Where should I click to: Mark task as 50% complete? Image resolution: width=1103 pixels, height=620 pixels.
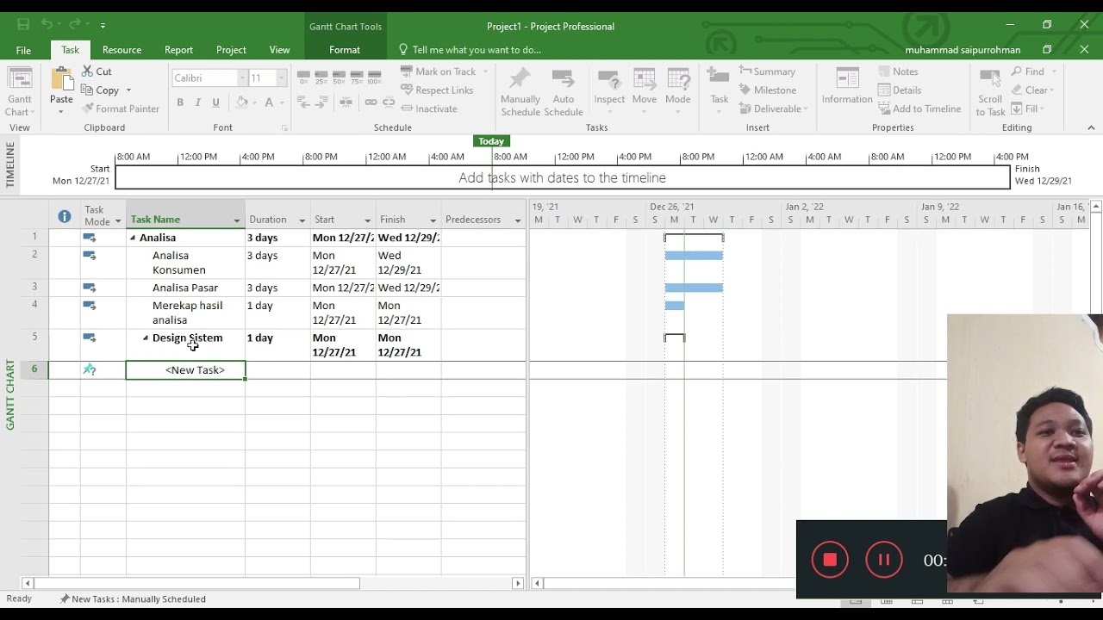[x=339, y=77]
